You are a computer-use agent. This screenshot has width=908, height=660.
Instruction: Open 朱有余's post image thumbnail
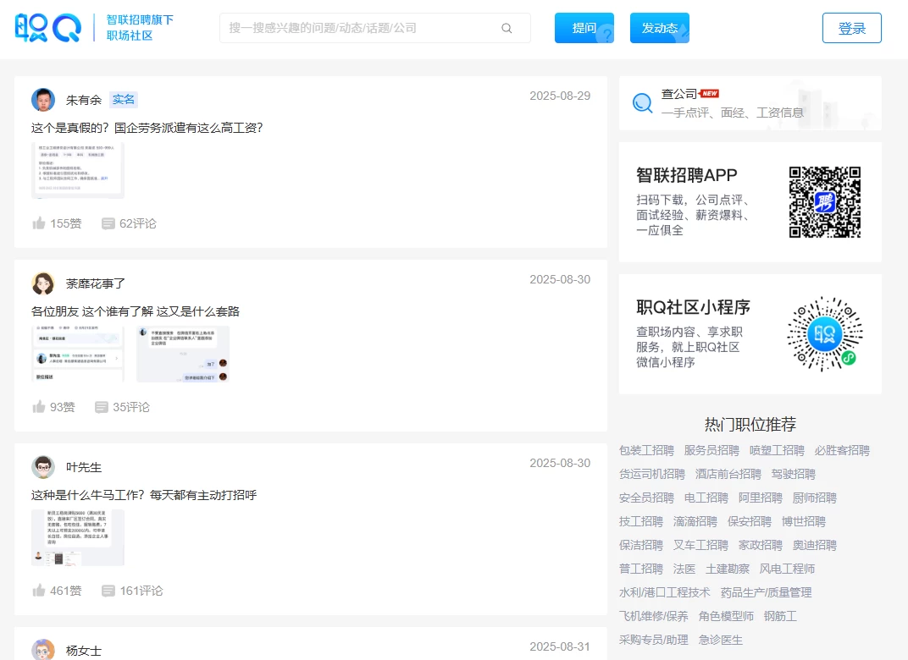pyautogui.click(x=78, y=170)
